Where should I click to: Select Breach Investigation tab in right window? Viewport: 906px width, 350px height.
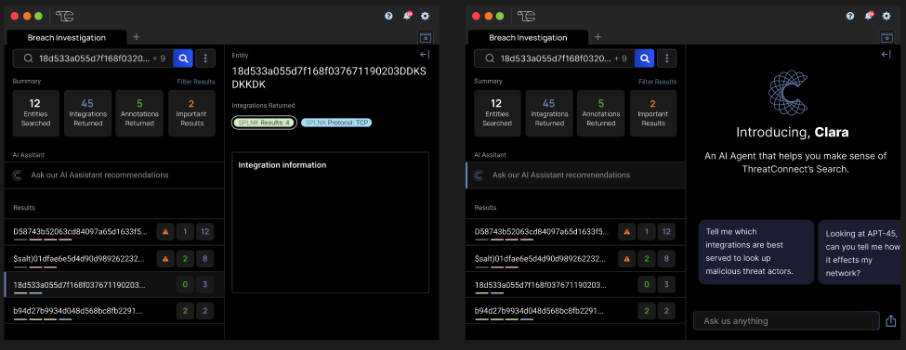pos(528,37)
